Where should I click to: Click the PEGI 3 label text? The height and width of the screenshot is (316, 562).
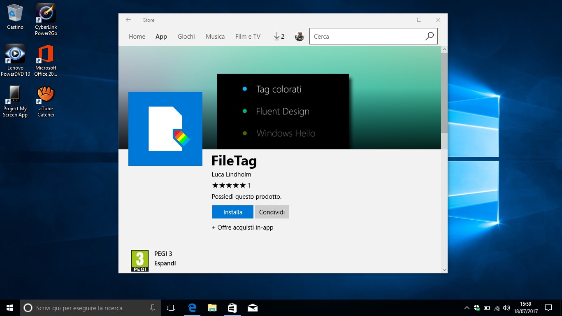[x=163, y=254]
